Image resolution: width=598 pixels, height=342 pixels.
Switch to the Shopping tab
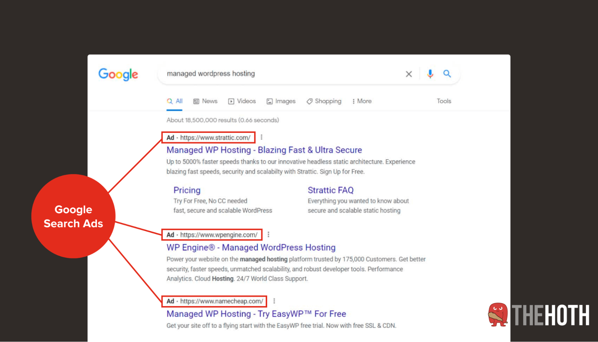pyautogui.click(x=324, y=101)
